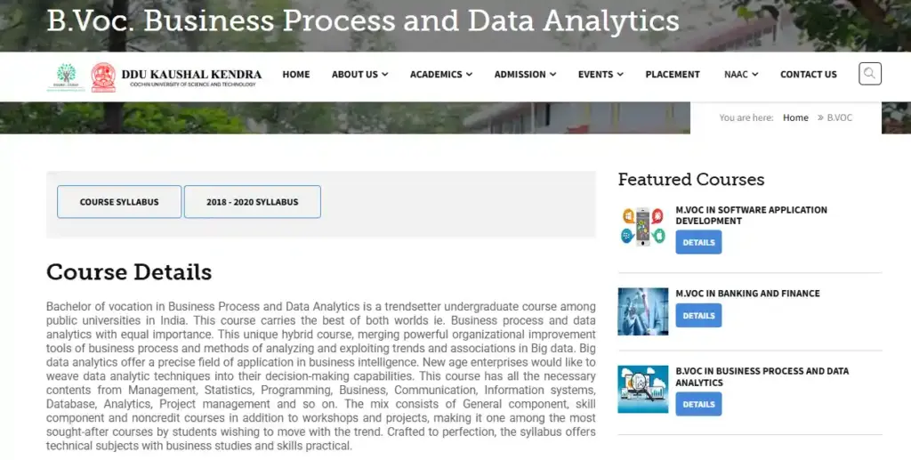This screenshot has width=911, height=460.
Task: Expand the Events dropdown menu
Action: tap(601, 75)
